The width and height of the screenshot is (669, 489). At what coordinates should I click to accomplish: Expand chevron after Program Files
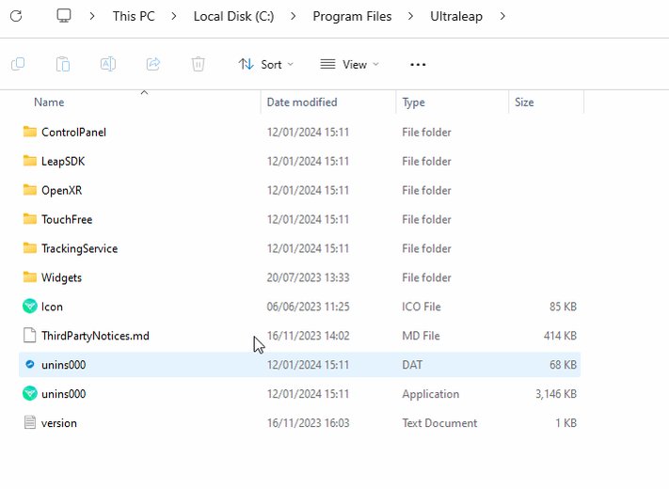pyautogui.click(x=410, y=16)
